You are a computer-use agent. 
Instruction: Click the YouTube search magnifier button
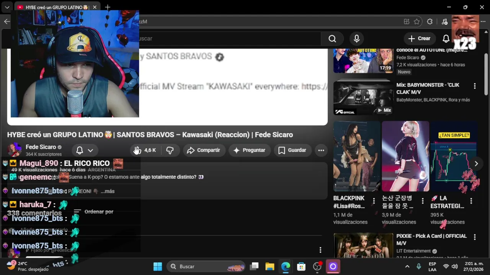pos(332,39)
